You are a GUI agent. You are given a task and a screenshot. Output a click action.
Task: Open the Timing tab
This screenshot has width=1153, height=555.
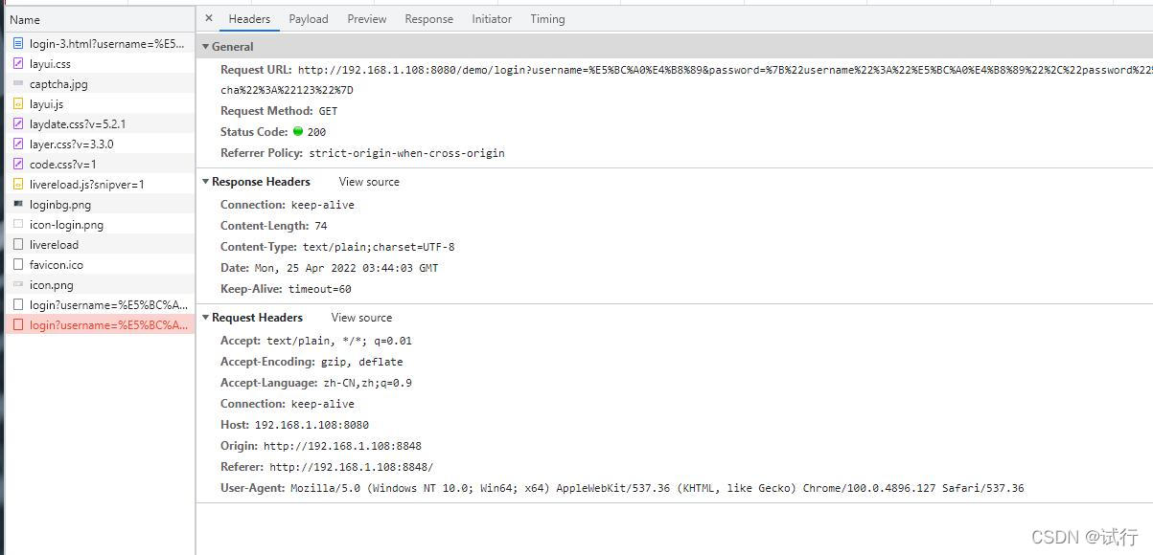pyautogui.click(x=547, y=19)
